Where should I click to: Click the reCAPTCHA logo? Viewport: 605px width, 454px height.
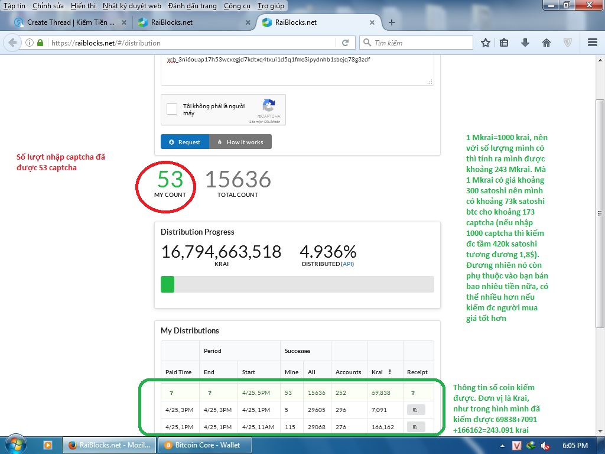[269, 105]
